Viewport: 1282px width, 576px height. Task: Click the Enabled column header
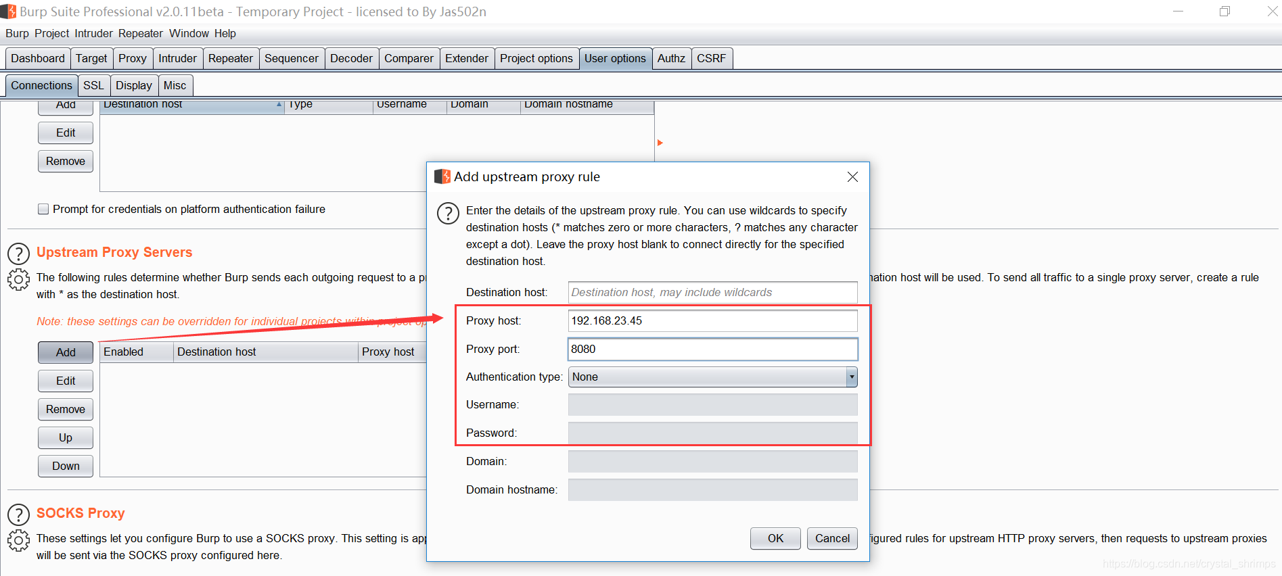(x=137, y=352)
